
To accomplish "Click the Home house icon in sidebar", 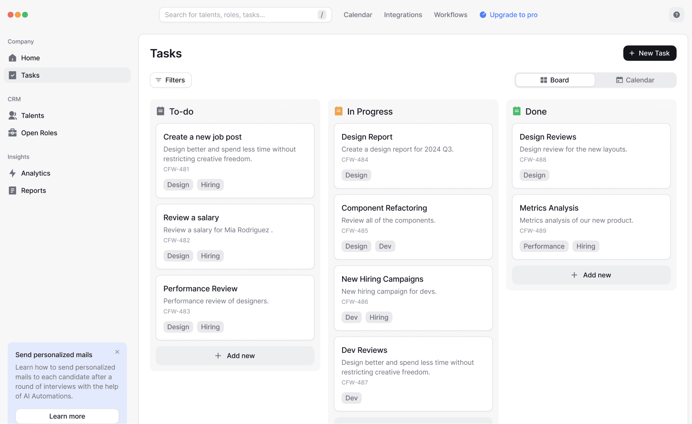I will tap(12, 58).
